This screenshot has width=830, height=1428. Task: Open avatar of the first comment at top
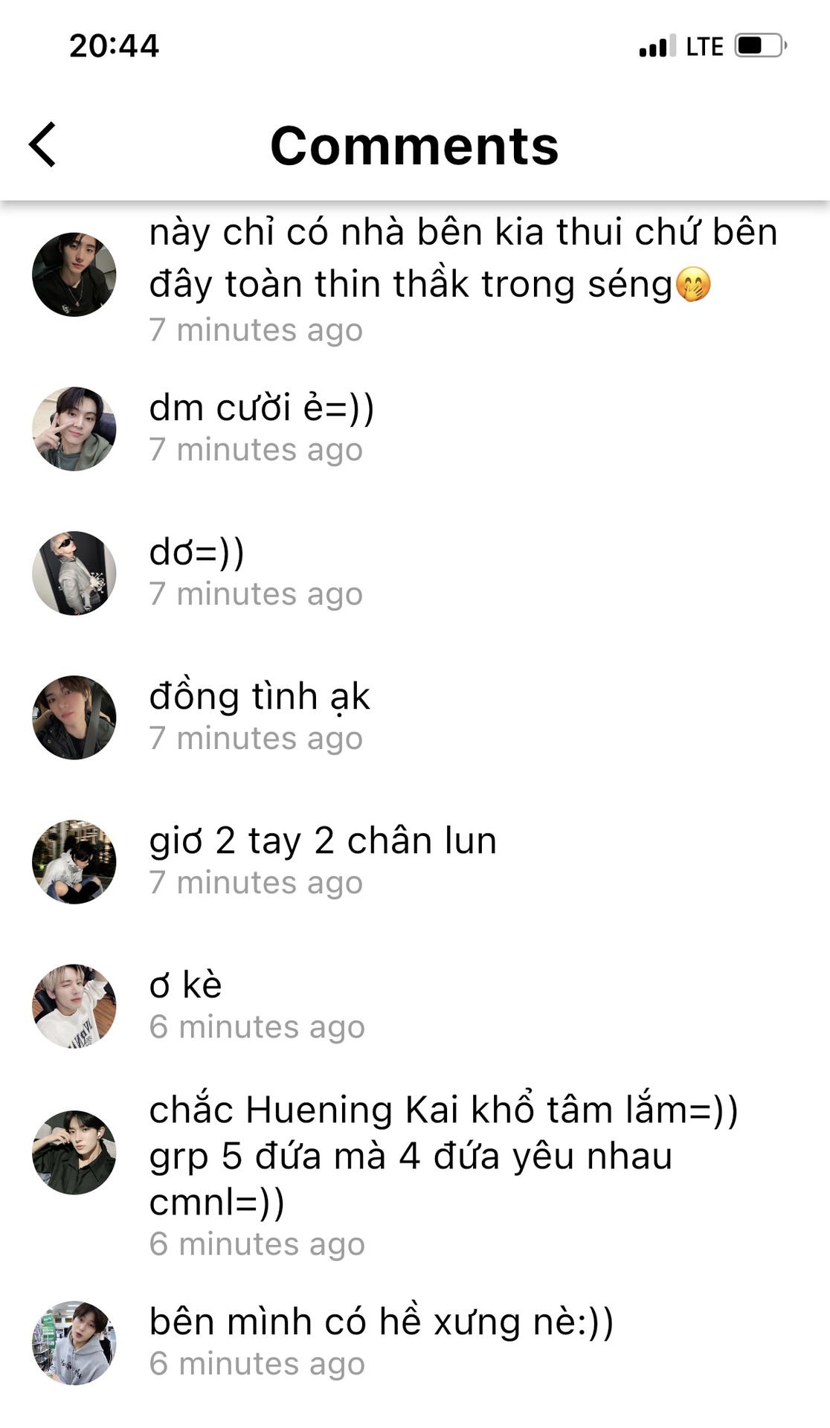(74, 274)
